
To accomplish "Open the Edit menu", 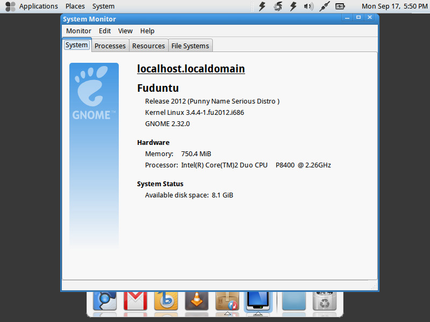I will pyautogui.click(x=105, y=31).
